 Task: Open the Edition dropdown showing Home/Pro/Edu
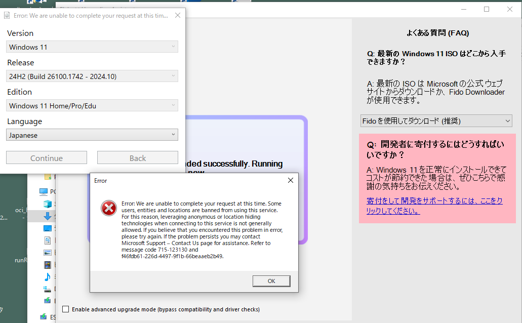92,105
